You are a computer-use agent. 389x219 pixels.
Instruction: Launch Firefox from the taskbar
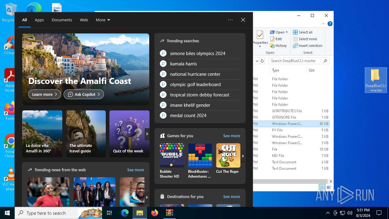pos(154,213)
